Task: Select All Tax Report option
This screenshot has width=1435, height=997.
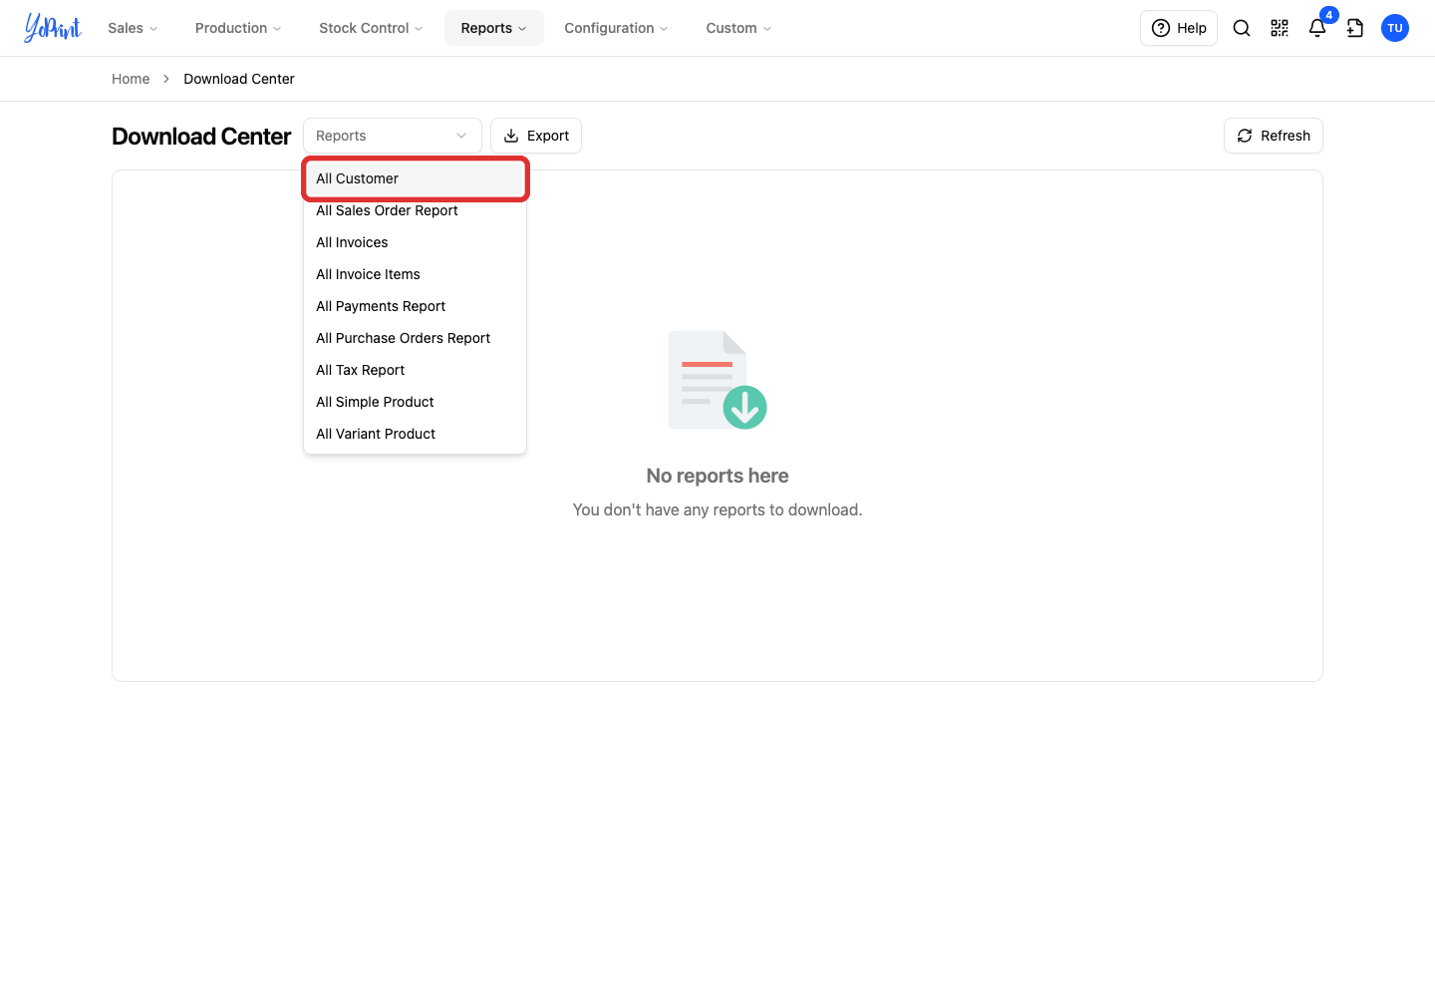Action: point(415,370)
